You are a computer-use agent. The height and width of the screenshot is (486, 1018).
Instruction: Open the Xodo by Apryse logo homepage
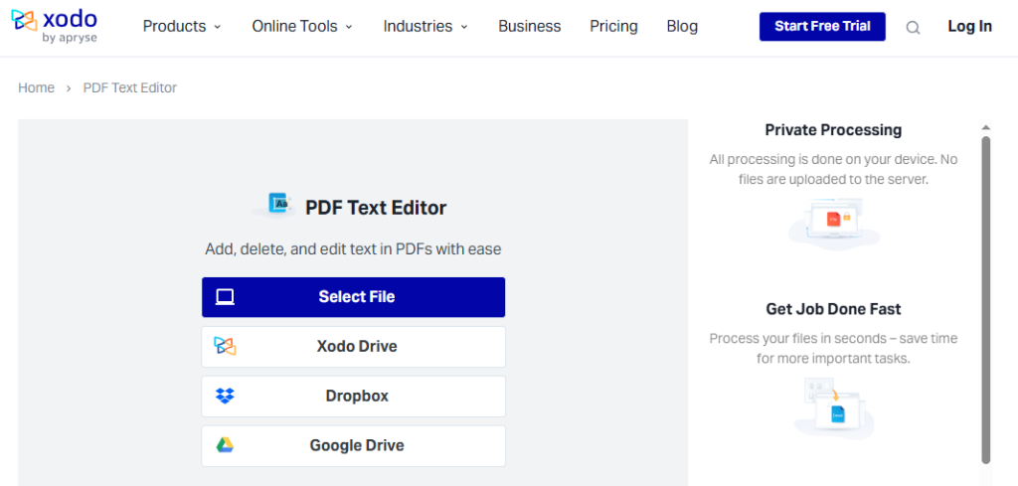pyautogui.click(x=54, y=26)
